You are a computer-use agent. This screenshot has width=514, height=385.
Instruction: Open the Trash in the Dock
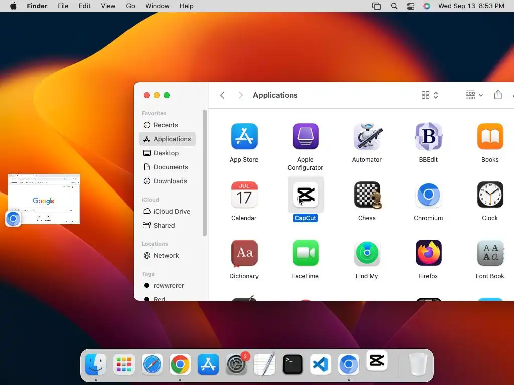tap(418, 364)
